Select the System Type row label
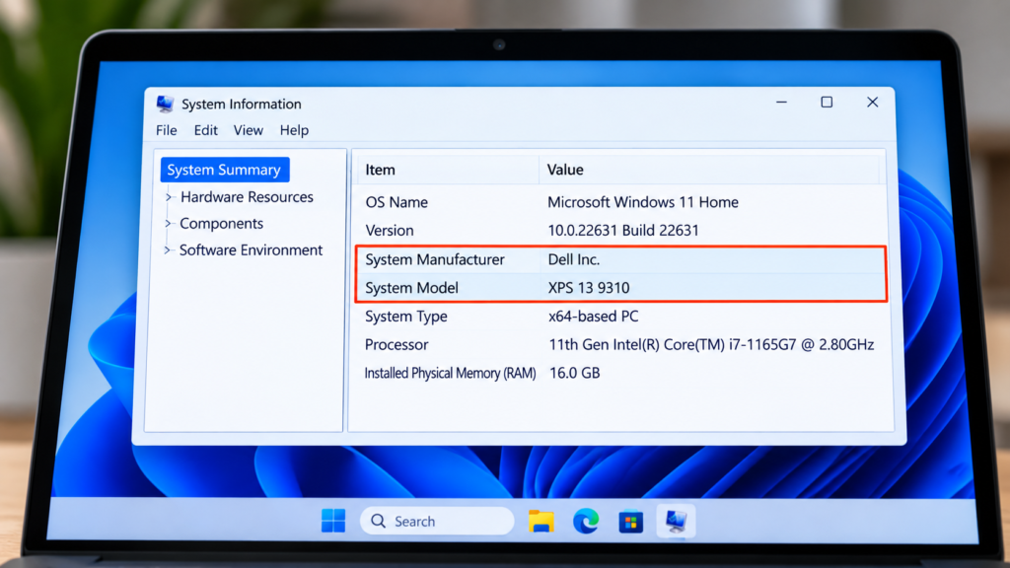Screen dimensions: 1010x568 click(x=405, y=317)
